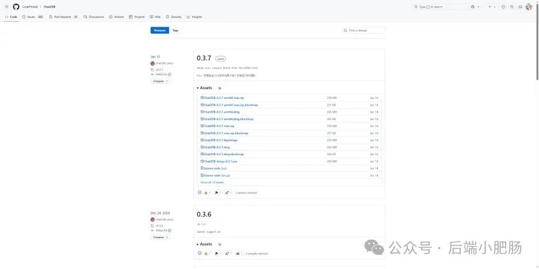Open the 0.3.6 release title
The width and height of the screenshot is (539, 269).
pos(204,214)
